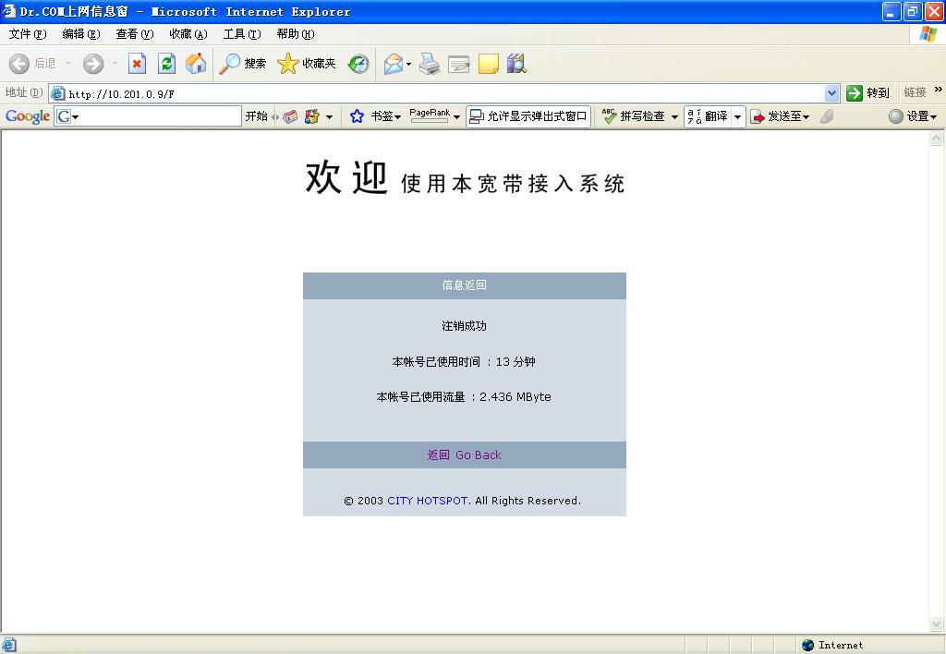This screenshot has width=946, height=654.
Task: Click the CITY HOTSPOT link
Action: 427,501
